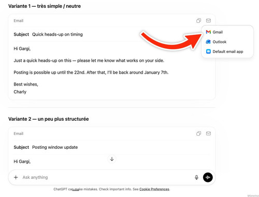Click the Email label in Variante 1 card
Screen dimensions: 259x197
(x=19, y=21)
